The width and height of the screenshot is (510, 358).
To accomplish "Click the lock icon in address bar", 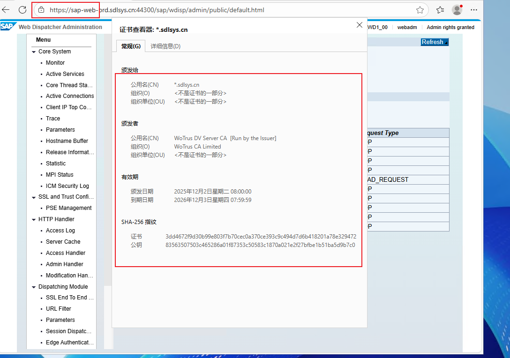I will tap(41, 10).
